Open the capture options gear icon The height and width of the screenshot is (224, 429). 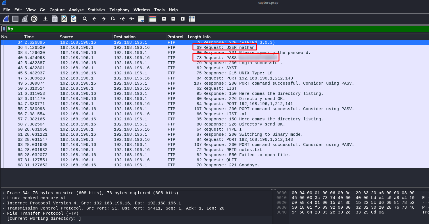click(x=34, y=19)
